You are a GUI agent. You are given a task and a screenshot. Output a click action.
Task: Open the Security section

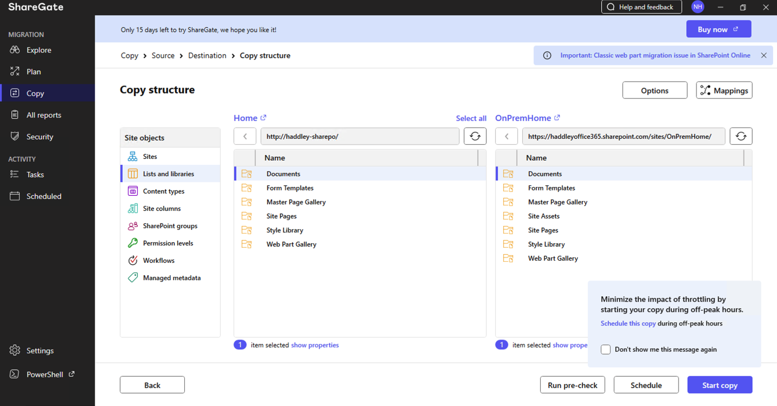tap(39, 136)
